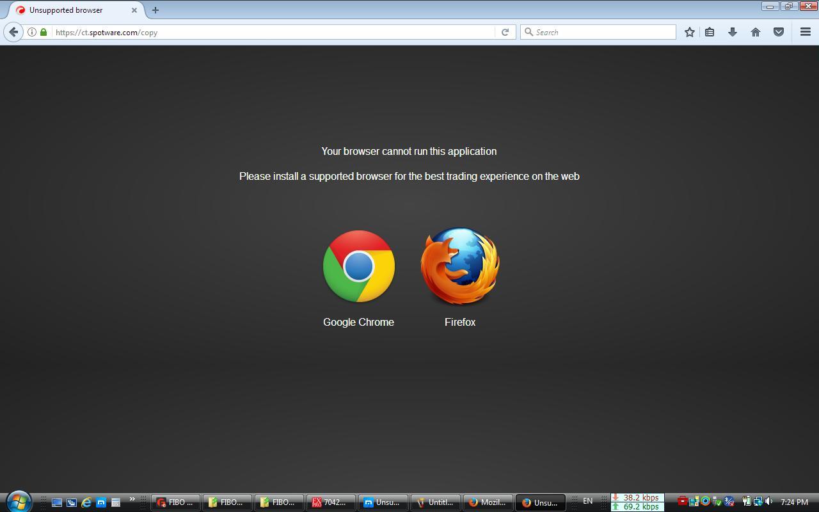The image size is (819, 512).
Task: Show site information via the info icon
Action: pyautogui.click(x=31, y=32)
